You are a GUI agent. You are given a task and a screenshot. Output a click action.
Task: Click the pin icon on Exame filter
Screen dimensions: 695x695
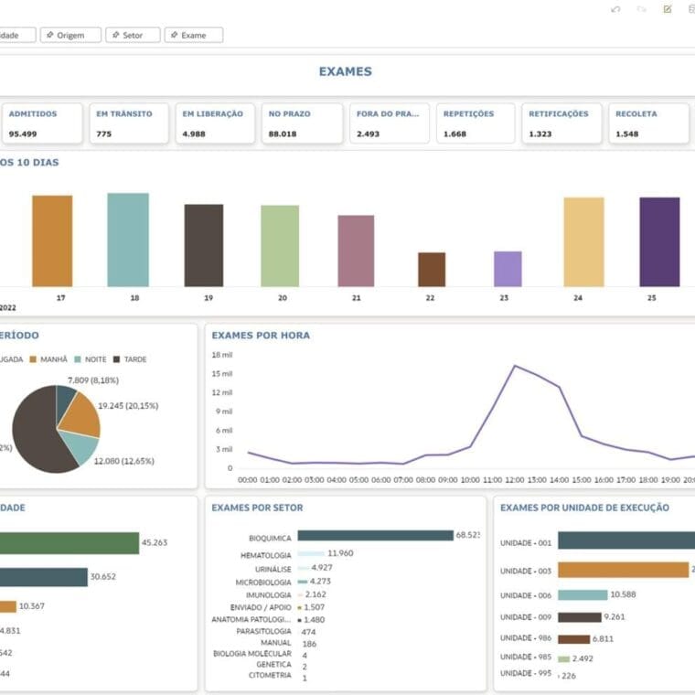[x=173, y=36]
